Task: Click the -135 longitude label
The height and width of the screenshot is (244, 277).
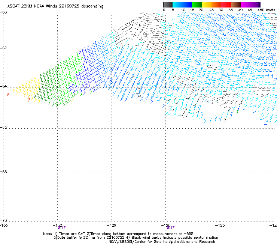Action: coord(4,225)
